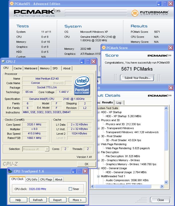Open the Processor #1 selection dropdown
The image size is (175, 206).
tap(47, 149)
